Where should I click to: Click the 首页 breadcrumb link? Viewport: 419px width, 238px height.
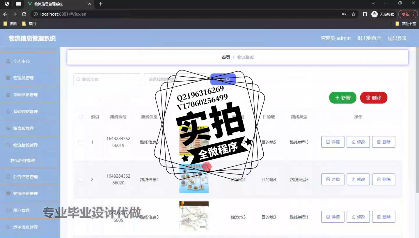(226, 57)
